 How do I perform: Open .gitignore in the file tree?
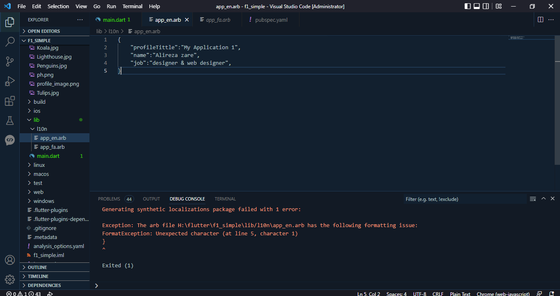[55, 228]
